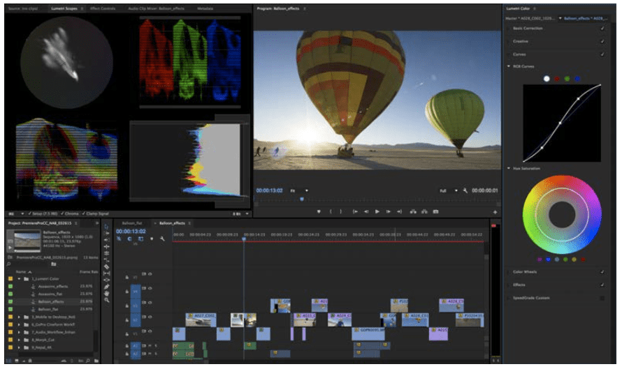
Task: Switch to the Effect Controls tab
Action: pos(102,8)
